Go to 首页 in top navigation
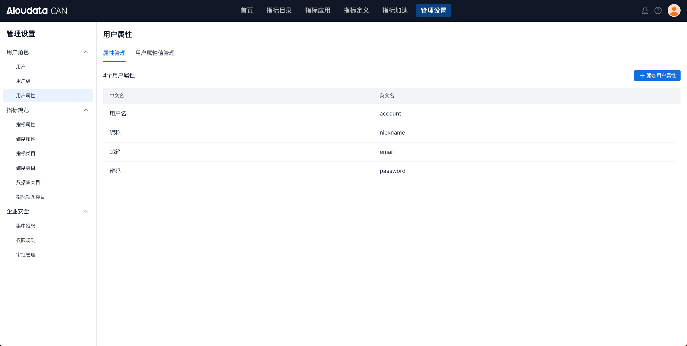This screenshot has width=687, height=346. 247,10
